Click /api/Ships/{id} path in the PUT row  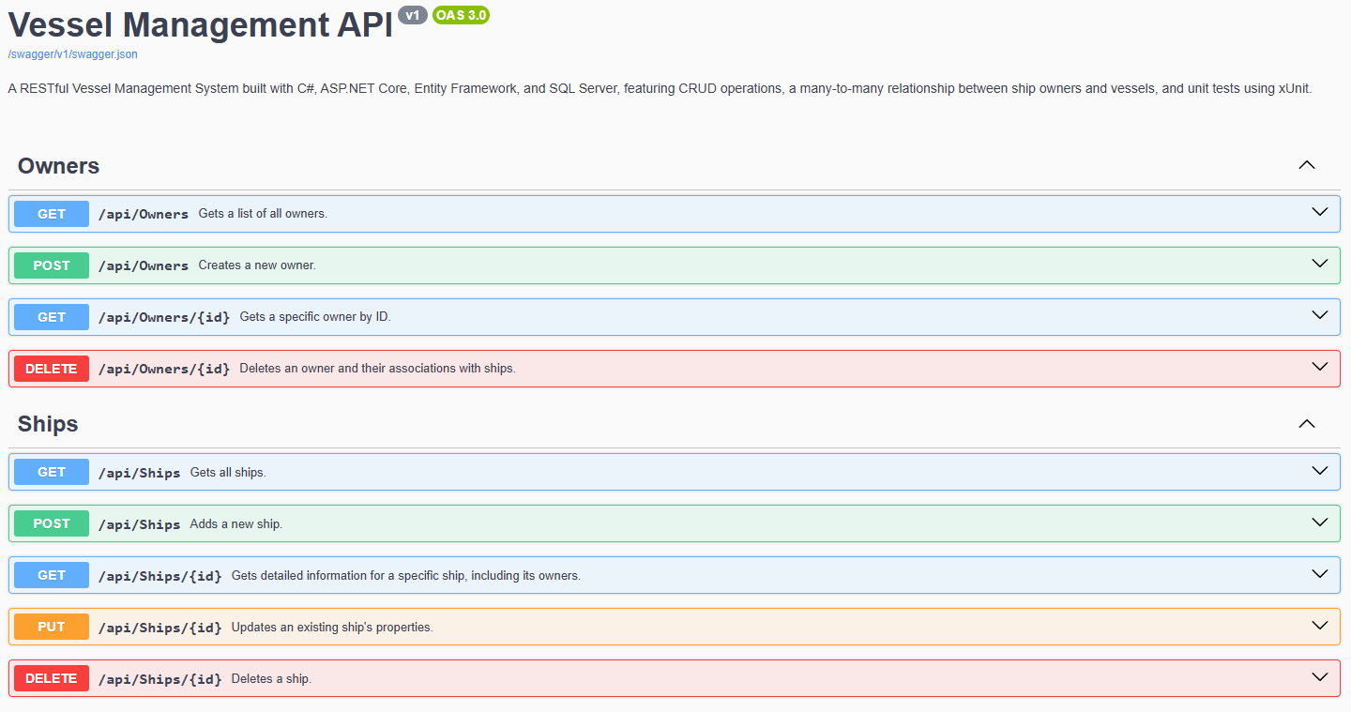click(x=160, y=627)
